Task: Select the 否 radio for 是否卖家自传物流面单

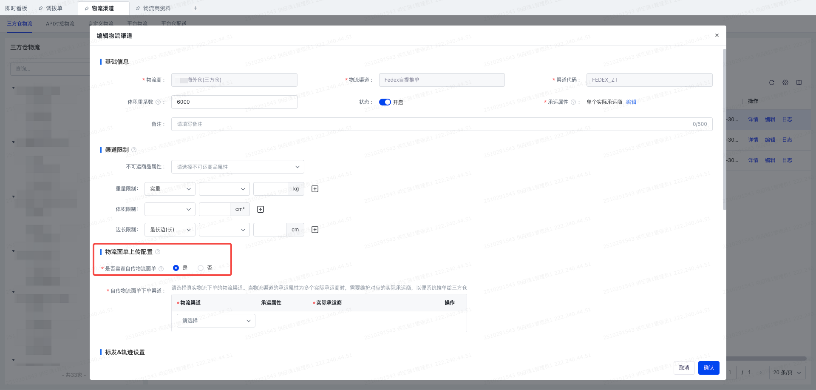Action: click(201, 268)
